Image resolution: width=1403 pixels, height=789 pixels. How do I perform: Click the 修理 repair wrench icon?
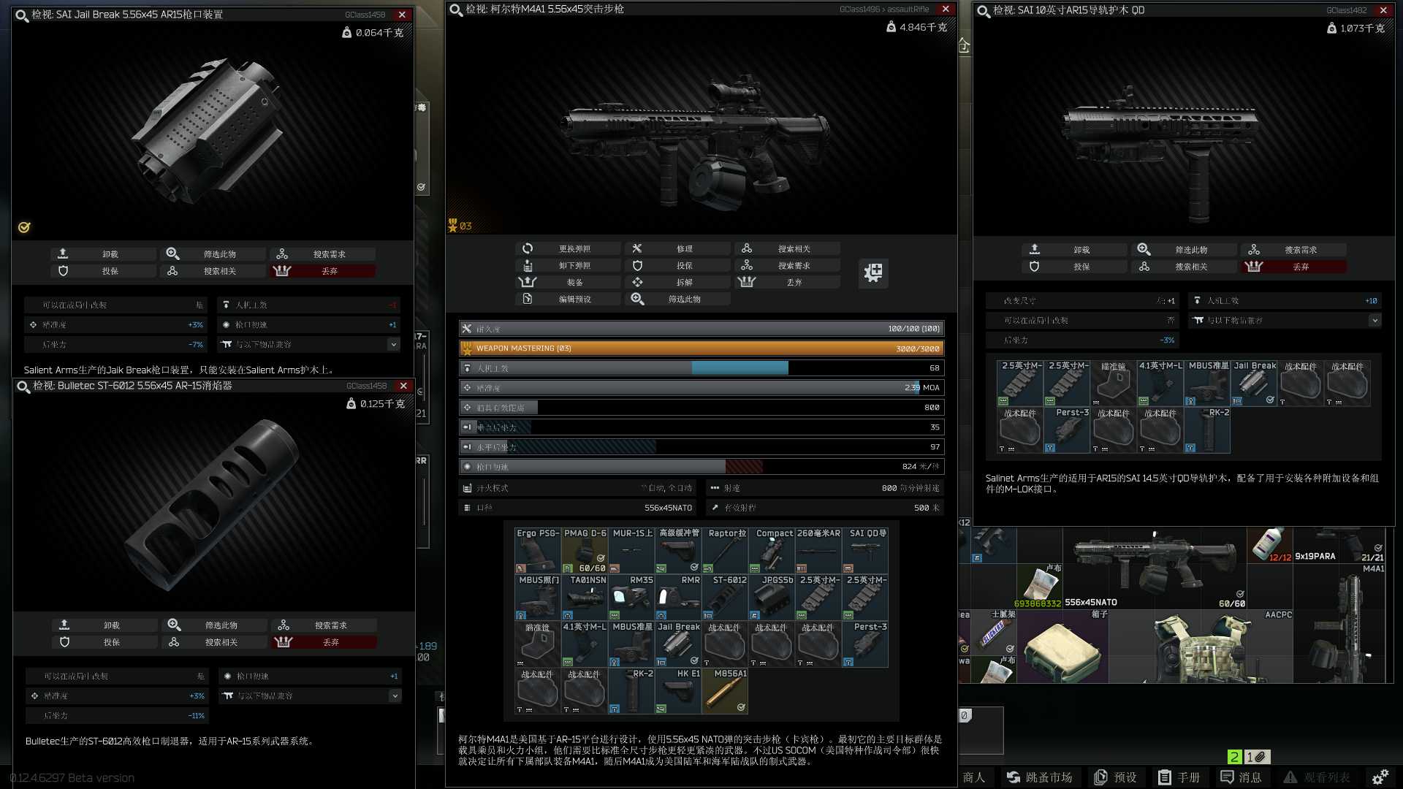coord(637,248)
